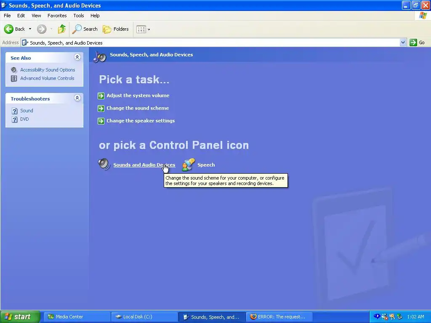Expand the Views dropdown arrow
The image size is (431, 323).
pos(149,29)
